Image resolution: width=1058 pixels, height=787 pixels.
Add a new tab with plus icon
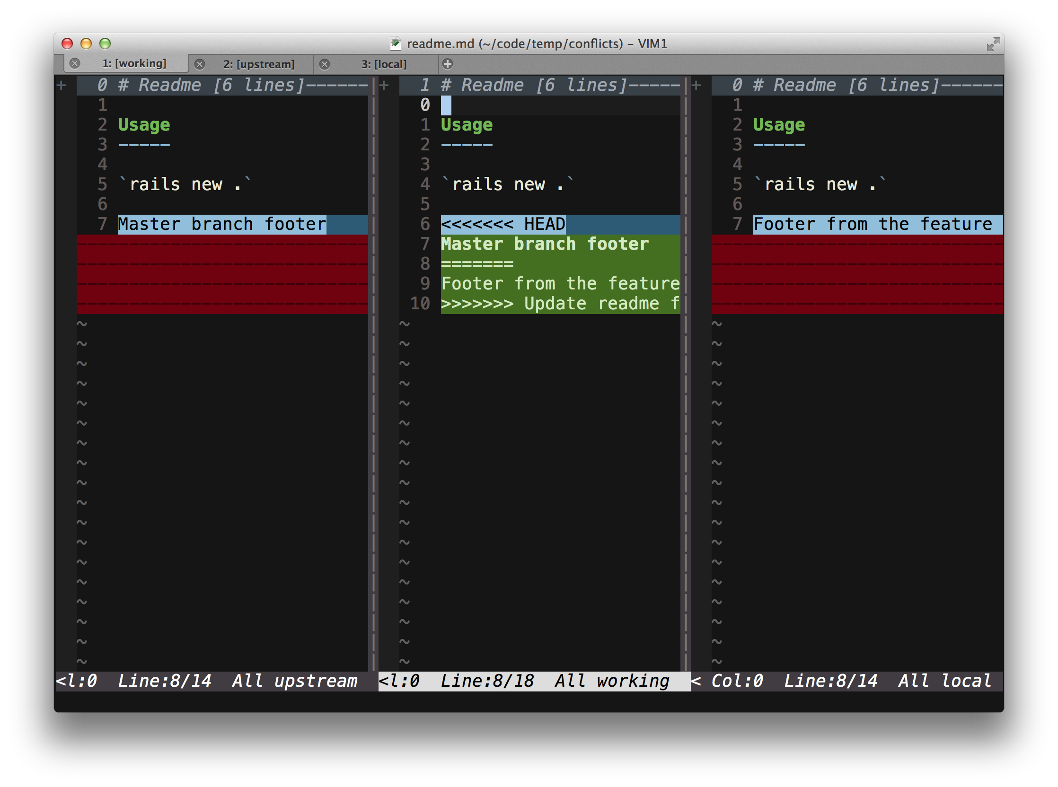447,64
